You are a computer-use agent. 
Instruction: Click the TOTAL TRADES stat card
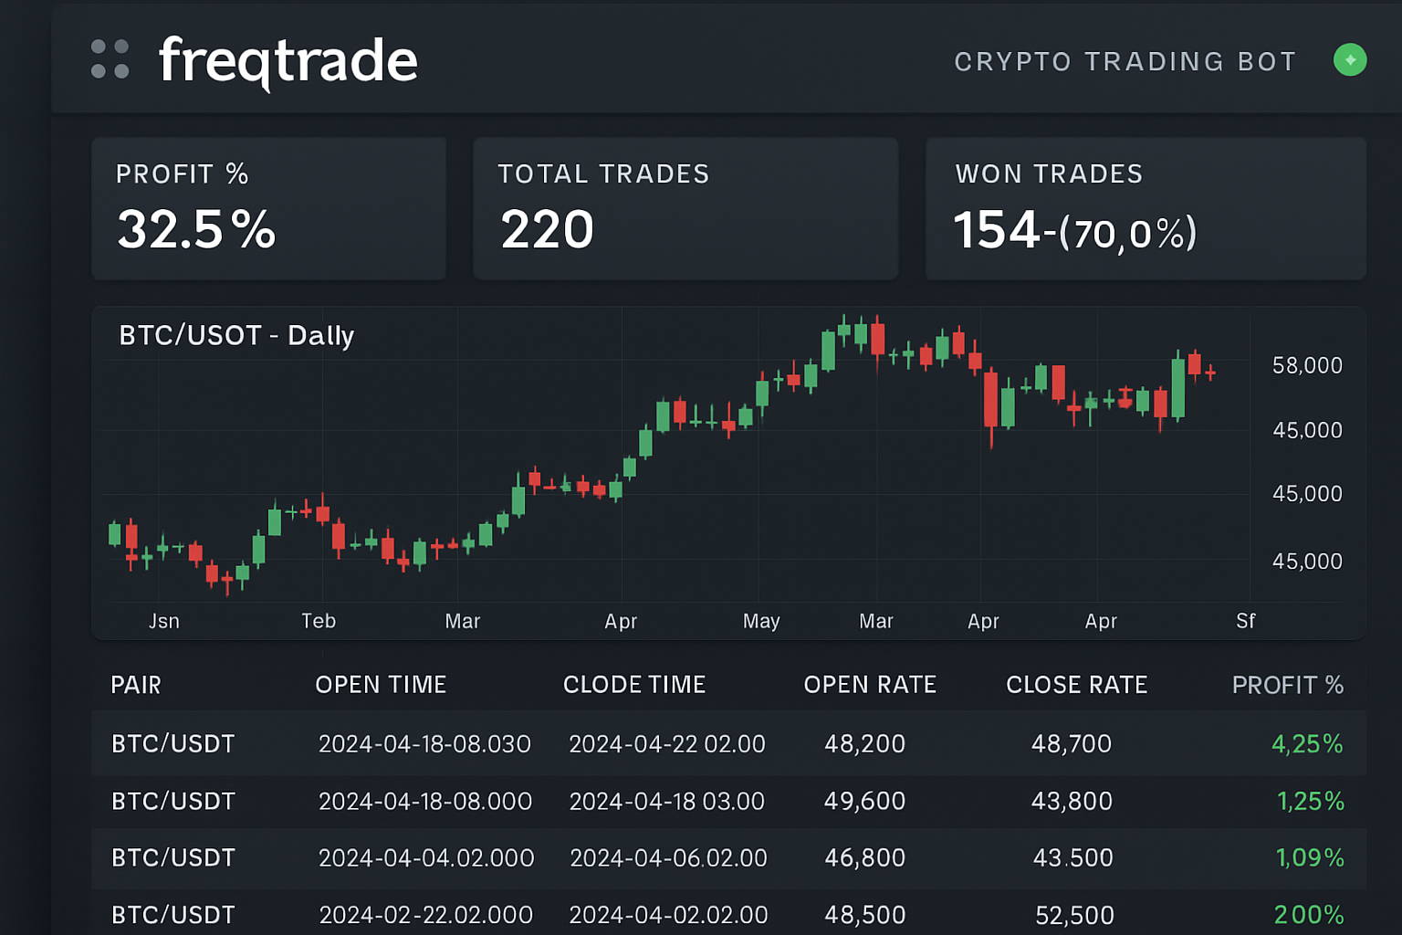click(685, 208)
